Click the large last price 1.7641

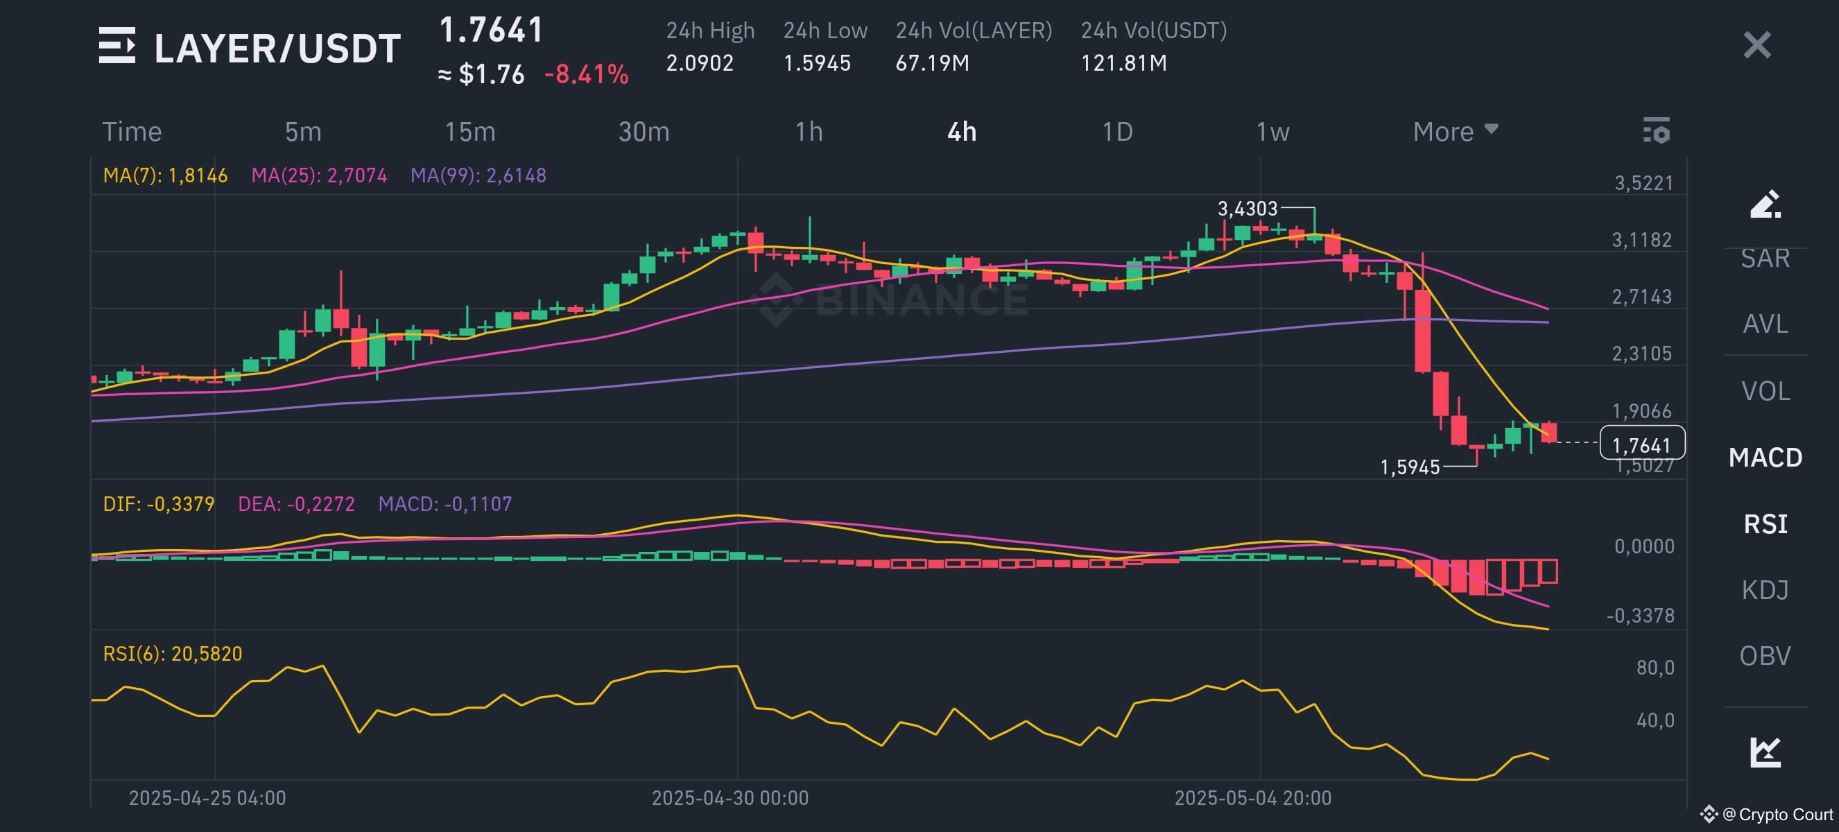[491, 31]
